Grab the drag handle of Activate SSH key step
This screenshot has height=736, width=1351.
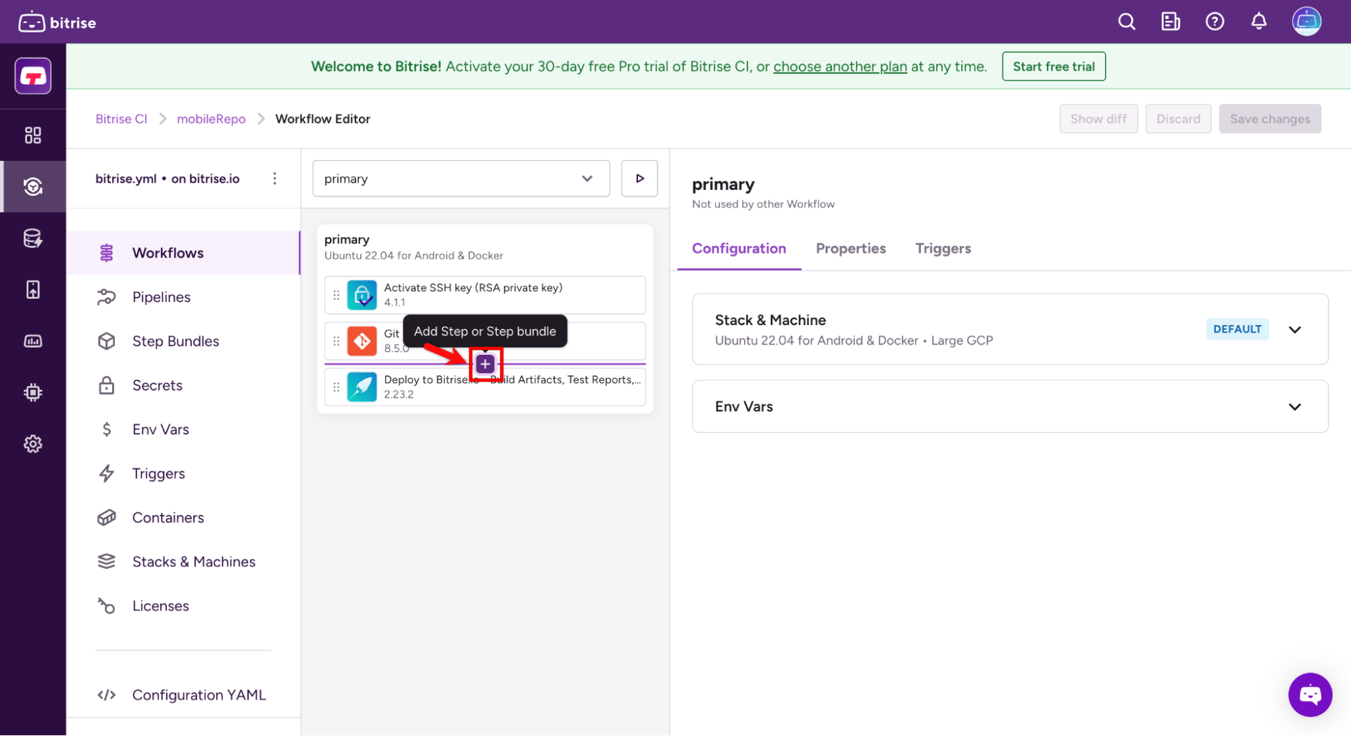tap(337, 295)
